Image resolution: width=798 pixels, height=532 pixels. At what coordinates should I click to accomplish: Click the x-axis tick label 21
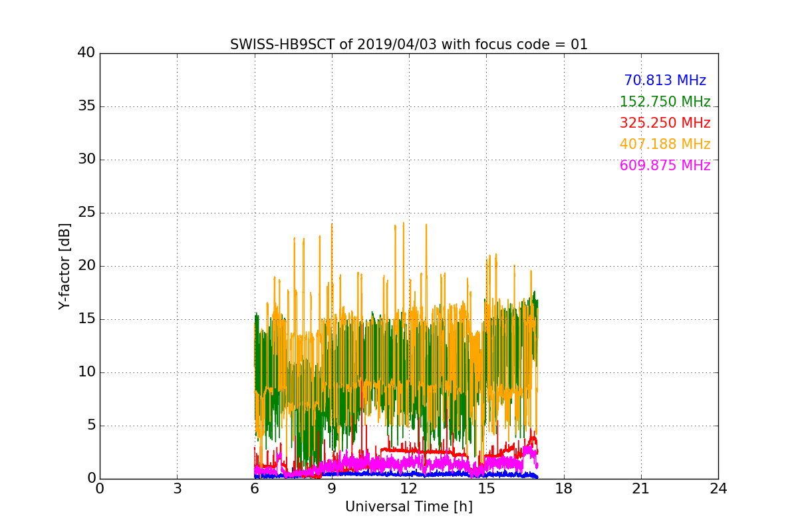tap(641, 489)
